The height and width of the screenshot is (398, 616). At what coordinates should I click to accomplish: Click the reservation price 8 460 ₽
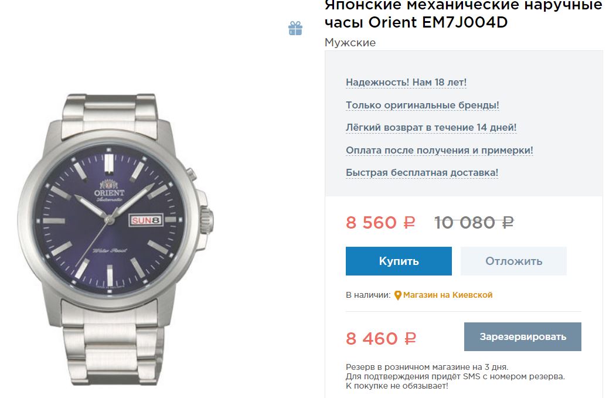coord(381,339)
